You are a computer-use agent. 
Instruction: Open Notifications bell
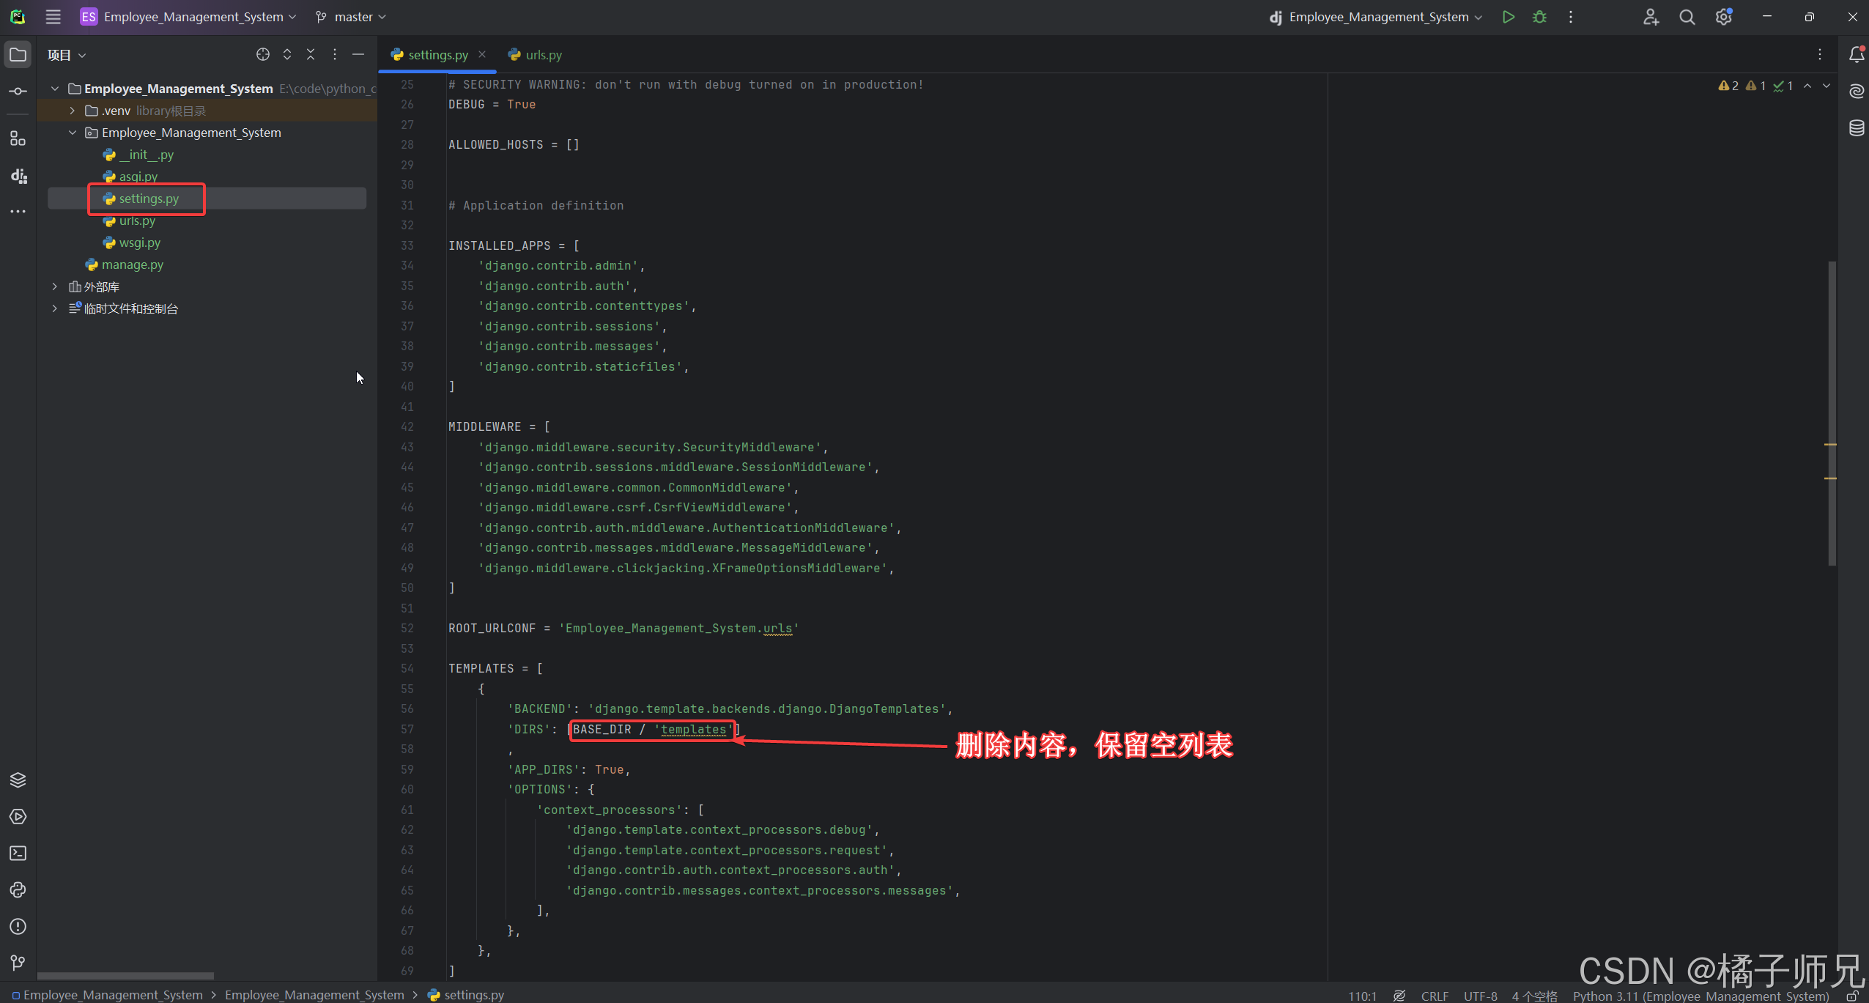tap(1857, 54)
